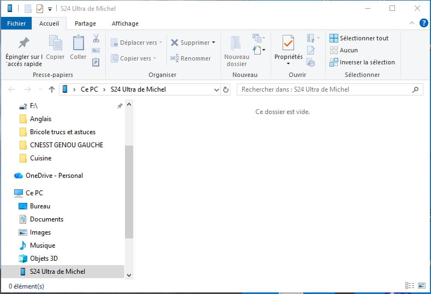Viewport: 431px width, 294px height.
Task: Open Customize Quick Access Toolbar dropdown
Action: 50,9
